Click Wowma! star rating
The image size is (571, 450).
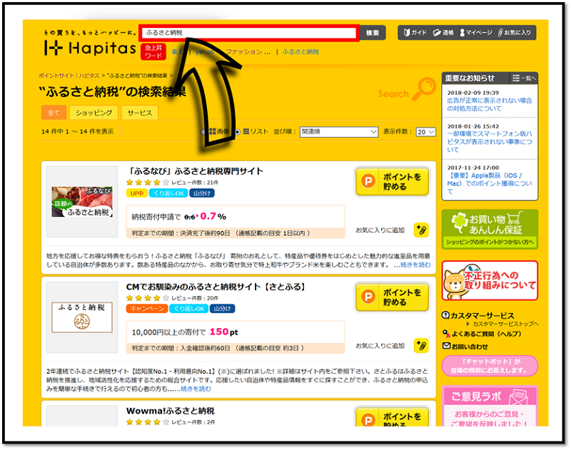point(148,422)
